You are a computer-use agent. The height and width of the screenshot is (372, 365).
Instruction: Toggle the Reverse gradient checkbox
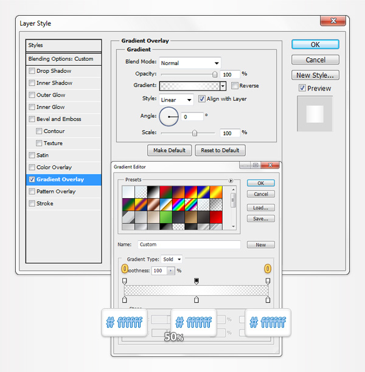[x=234, y=86]
